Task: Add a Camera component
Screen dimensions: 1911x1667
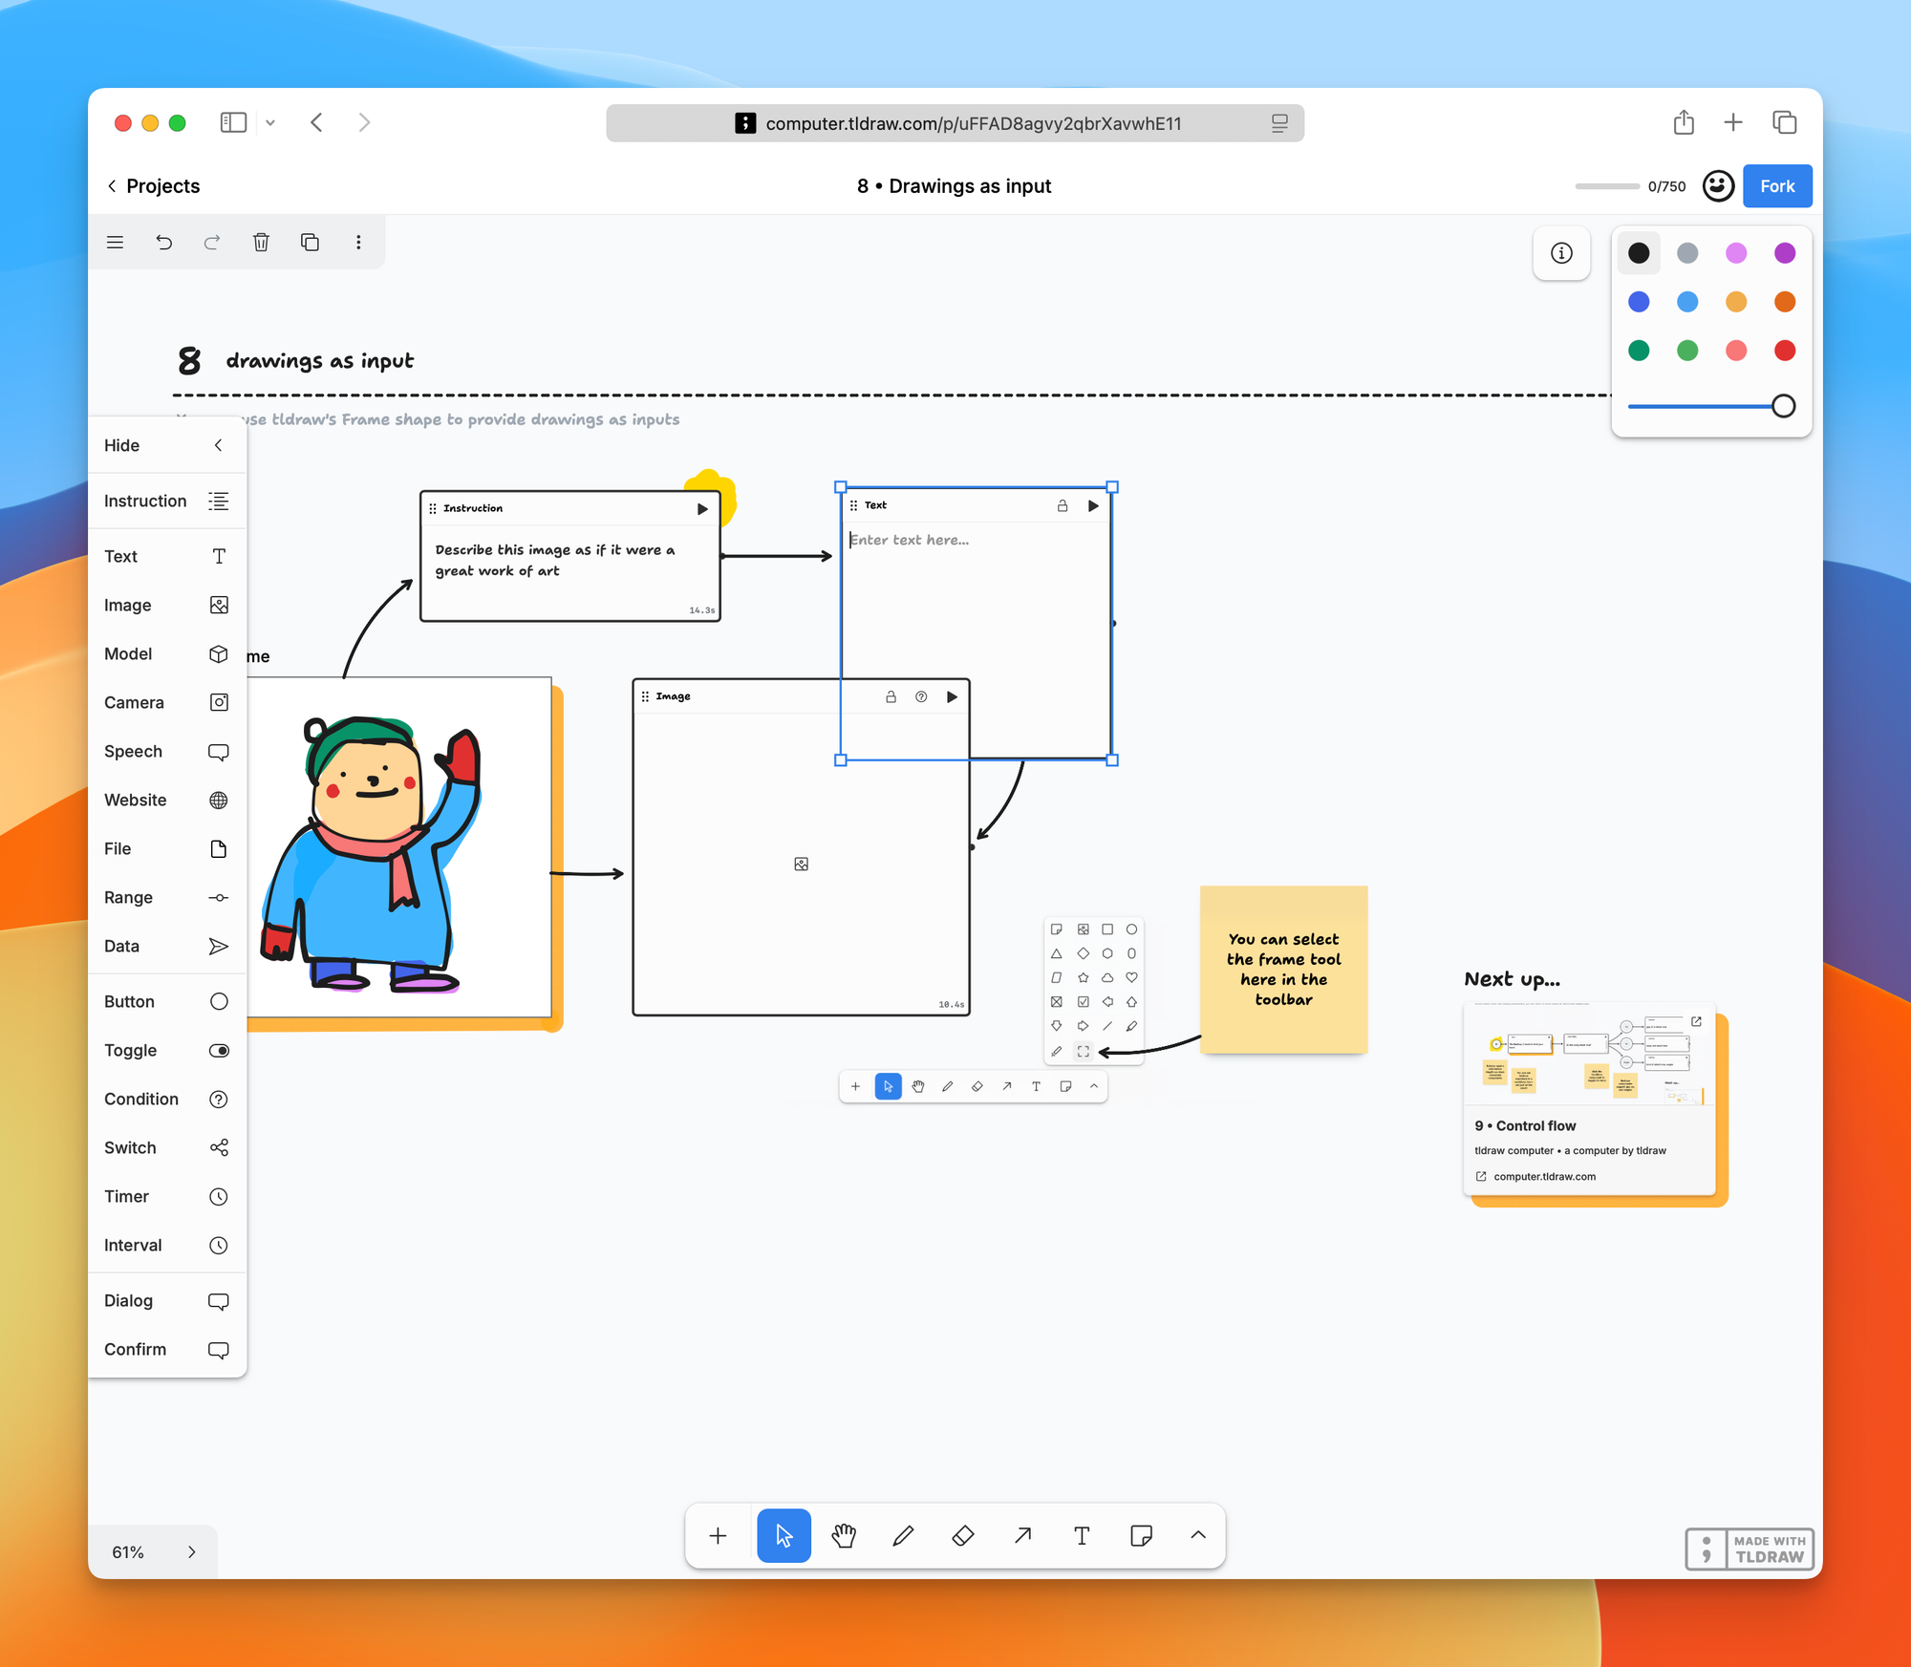Action: tap(167, 702)
